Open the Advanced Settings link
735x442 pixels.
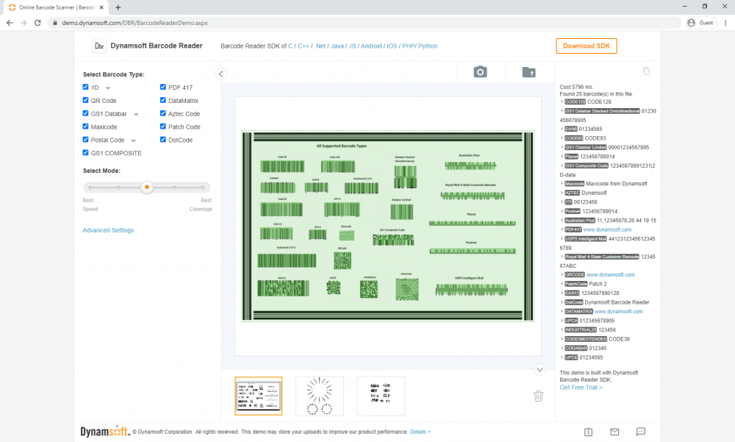pos(108,230)
